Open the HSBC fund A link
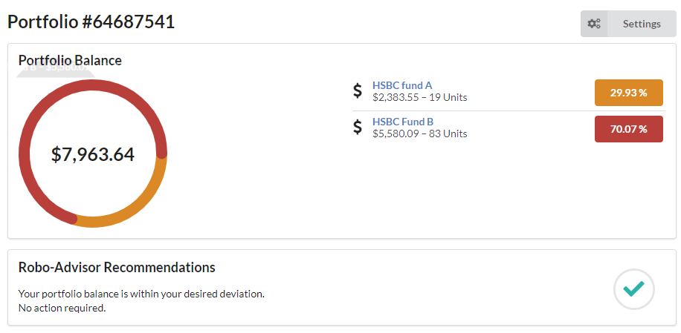The image size is (681, 333). [402, 85]
